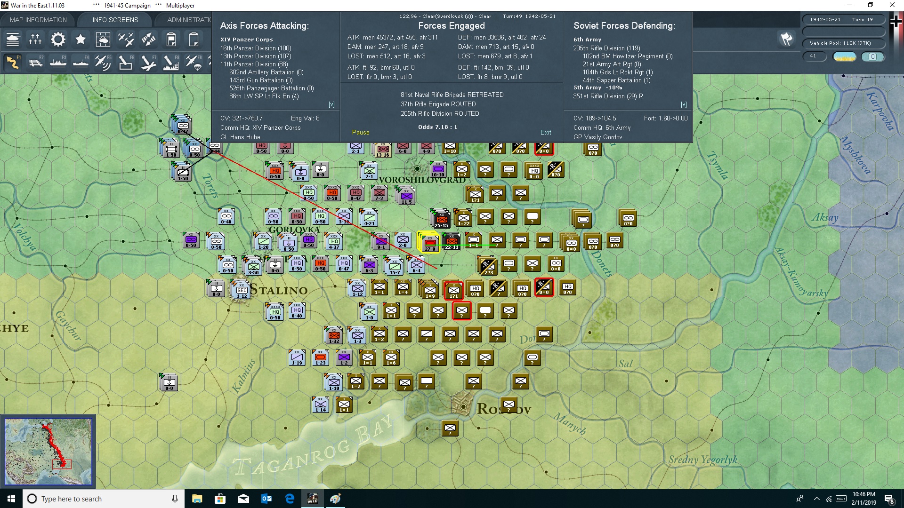Select the F3 naval transport mode

(58, 63)
